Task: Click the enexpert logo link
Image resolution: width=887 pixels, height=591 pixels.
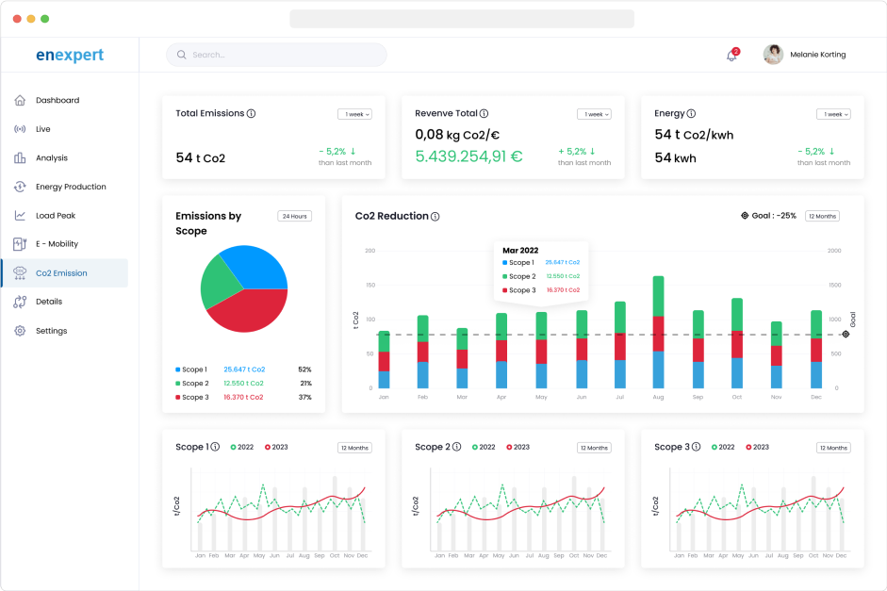Action: pos(70,55)
